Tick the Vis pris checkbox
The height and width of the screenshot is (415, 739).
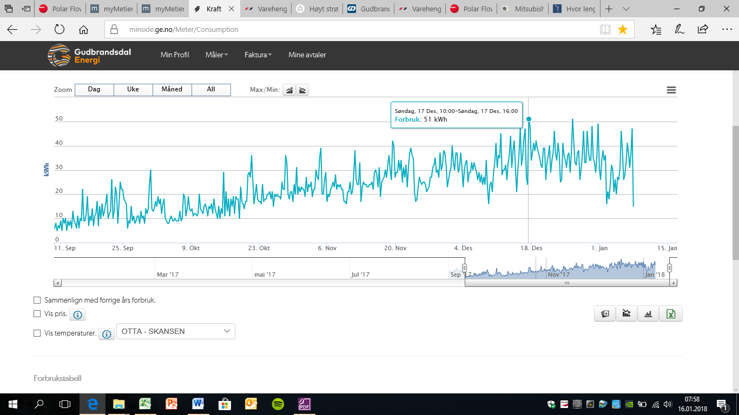click(37, 313)
